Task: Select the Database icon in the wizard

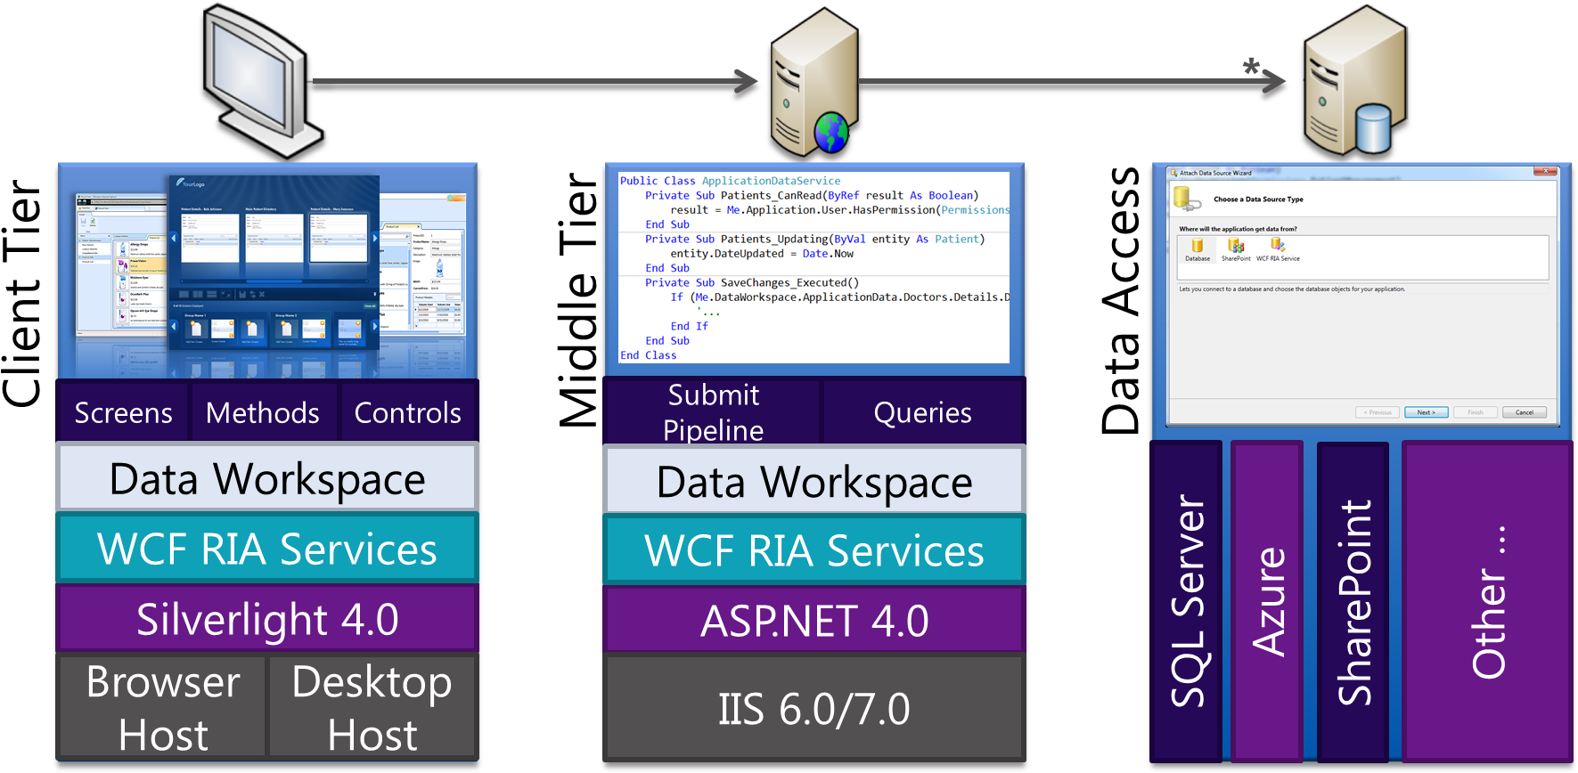Action: coord(1198,250)
